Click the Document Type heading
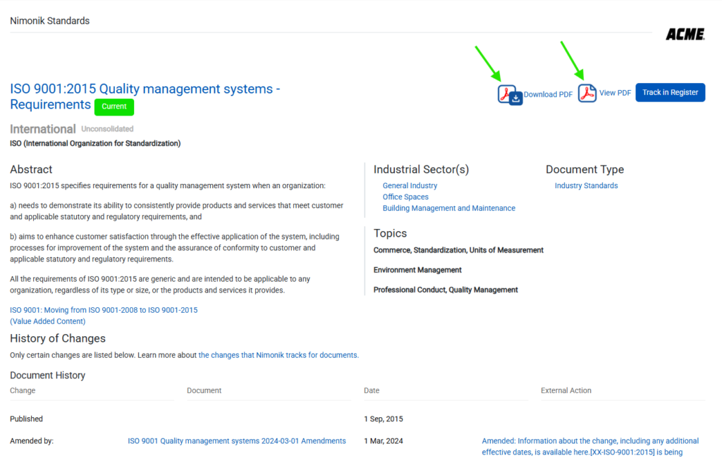Viewport: 722px width, 458px height. tap(585, 169)
